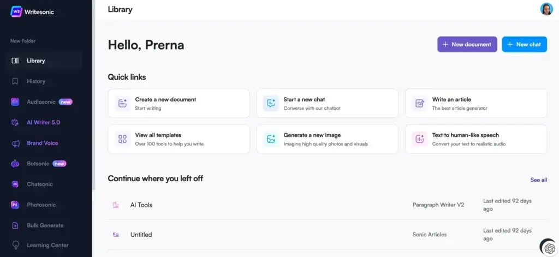Open the user profile avatar
The width and height of the screenshot is (559, 257).
[x=546, y=9]
